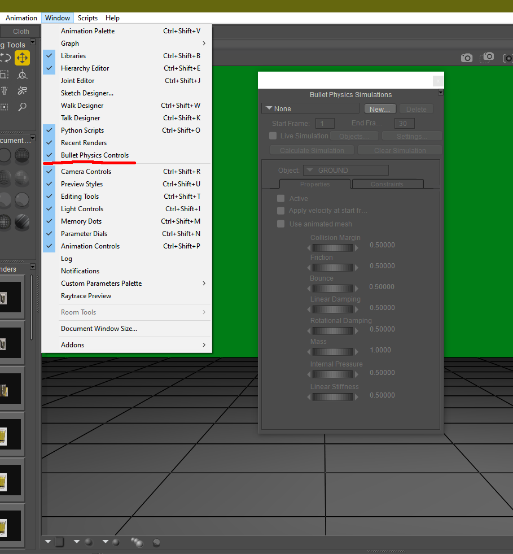513x554 pixels.
Task: Open dropdown arrow beside the box icon
Action: [48, 542]
